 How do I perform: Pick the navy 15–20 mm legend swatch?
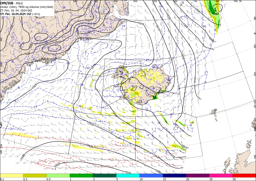pyautogui.click(x=175, y=175)
